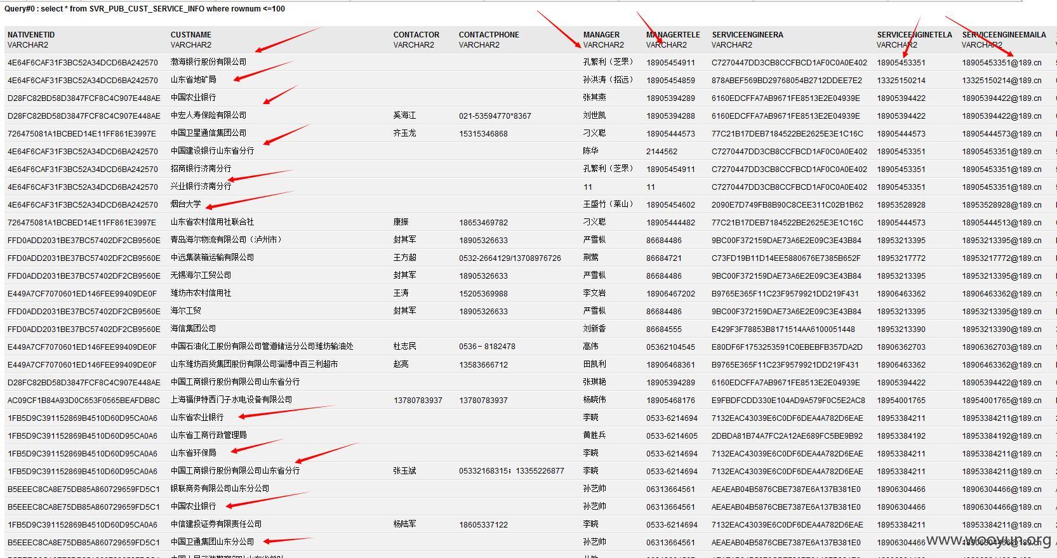Select manager phone 05362104545
The image size is (1057, 558).
pyautogui.click(x=670, y=347)
